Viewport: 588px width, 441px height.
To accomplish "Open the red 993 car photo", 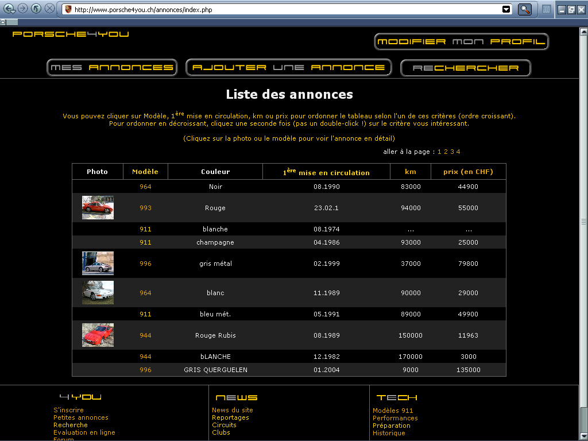I will point(98,208).
